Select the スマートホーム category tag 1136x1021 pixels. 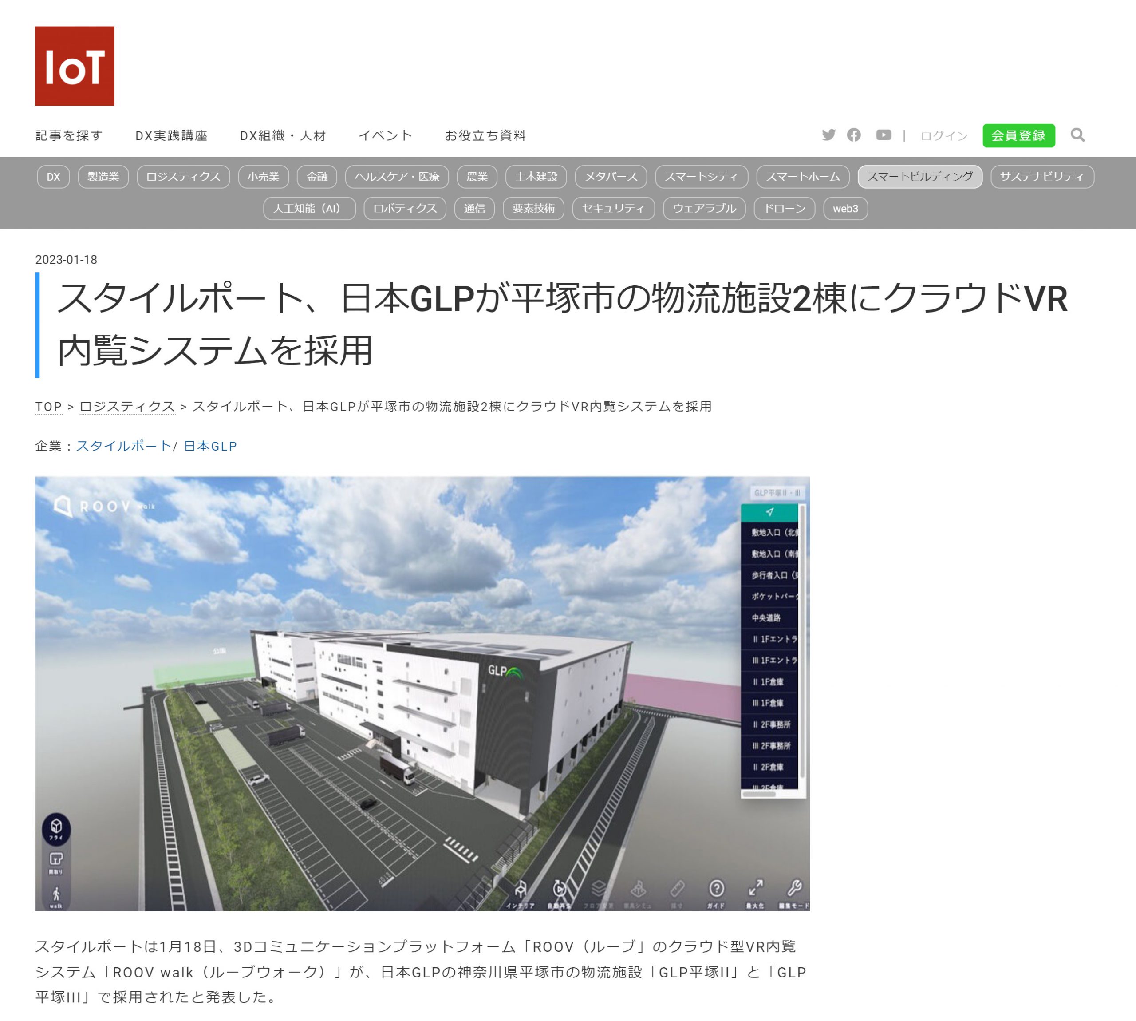803,177
